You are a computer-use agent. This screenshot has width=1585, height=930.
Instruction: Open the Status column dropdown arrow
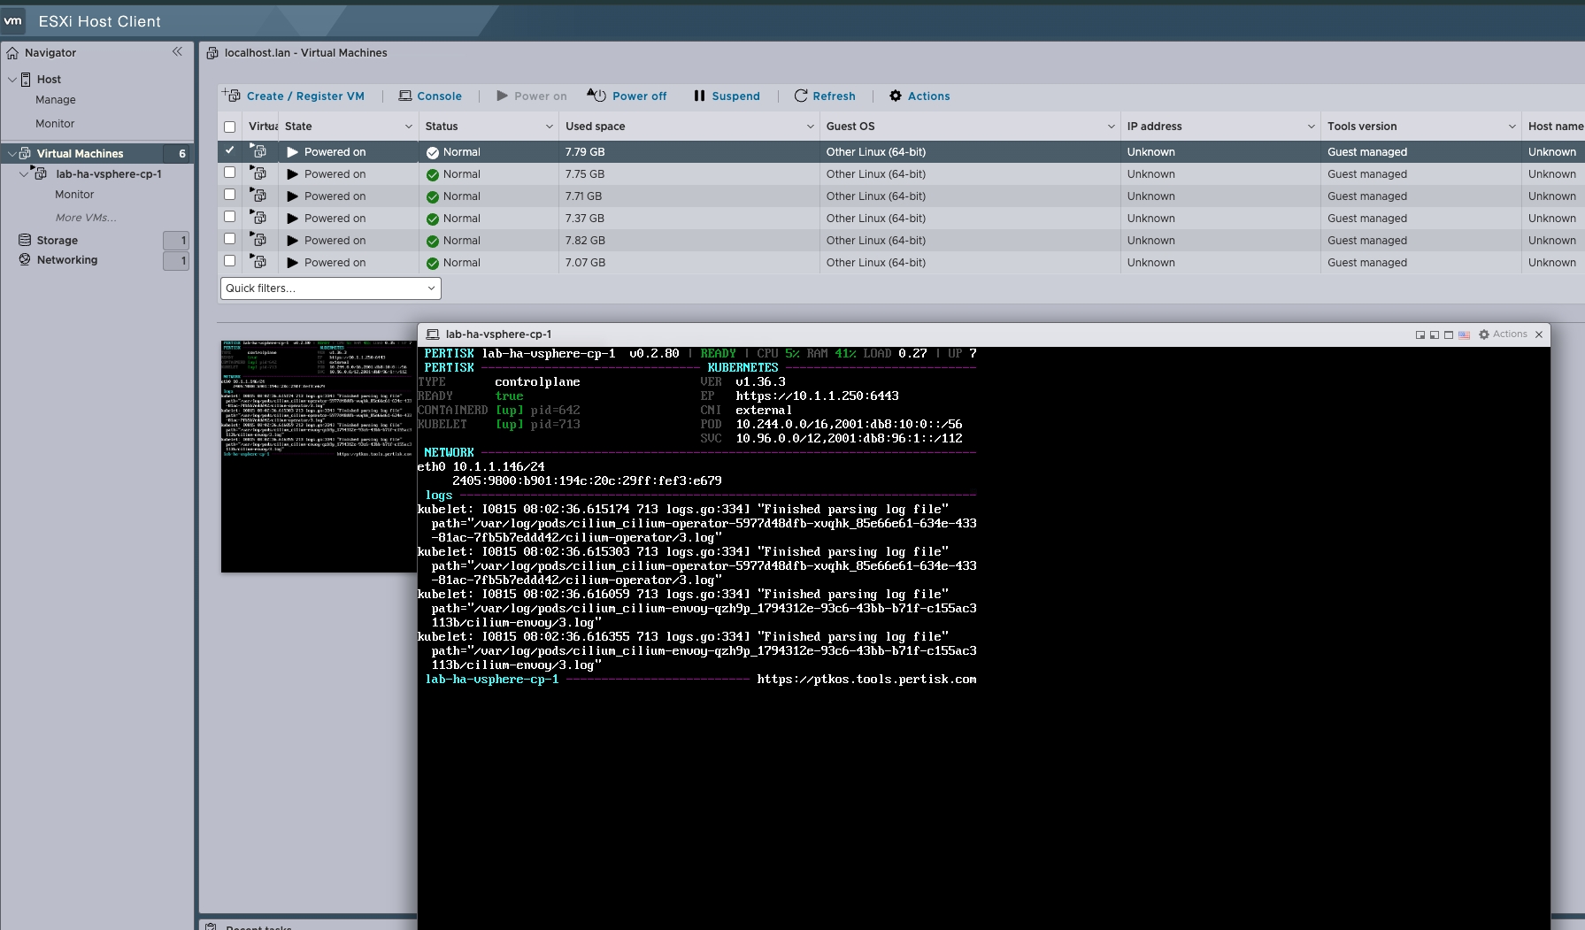pyautogui.click(x=550, y=127)
